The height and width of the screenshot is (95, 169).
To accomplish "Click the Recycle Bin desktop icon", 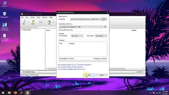I will [4, 15].
